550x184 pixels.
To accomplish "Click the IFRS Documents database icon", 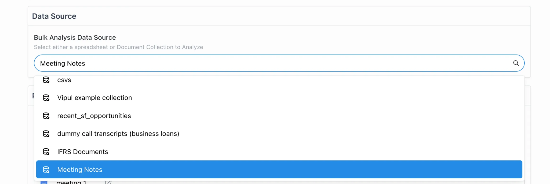I will point(46,152).
